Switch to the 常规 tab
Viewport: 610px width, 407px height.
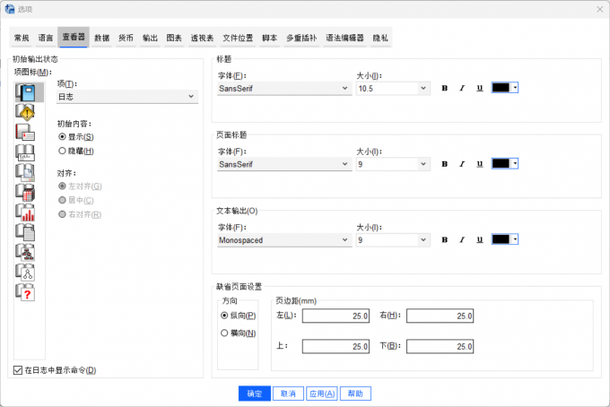pyautogui.click(x=22, y=38)
